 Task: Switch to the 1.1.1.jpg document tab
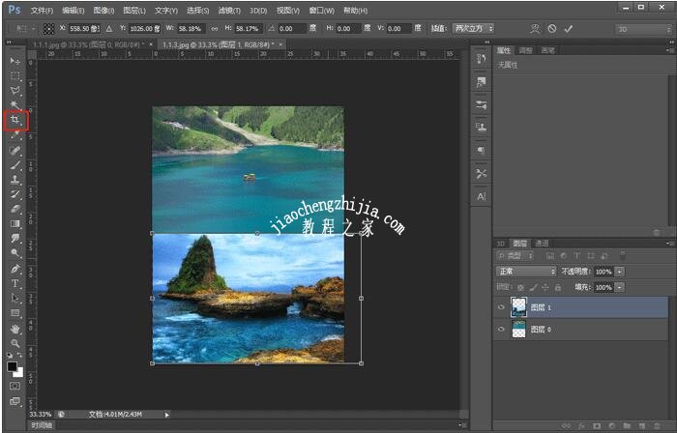(87, 44)
